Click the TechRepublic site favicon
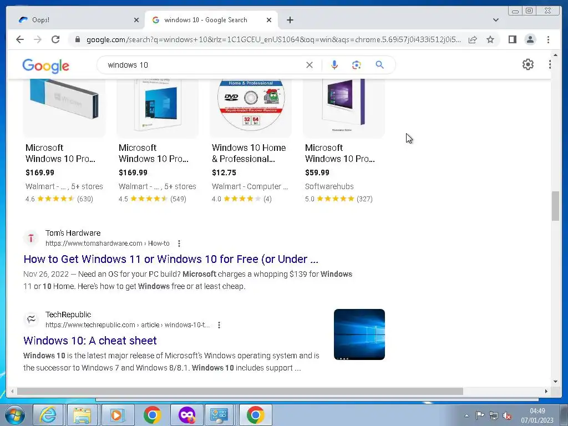This screenshot has width=568, height=426. [31, 319]
